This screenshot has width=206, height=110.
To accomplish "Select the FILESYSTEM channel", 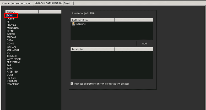I will pyautogui.click(x=13, y=62).
